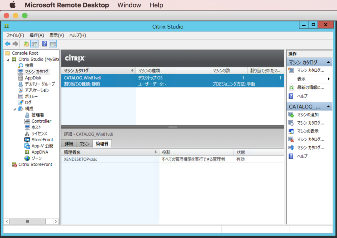Screen dimensions: 337x238
Task: Click the マシンの数 column header
Action: 228,70
